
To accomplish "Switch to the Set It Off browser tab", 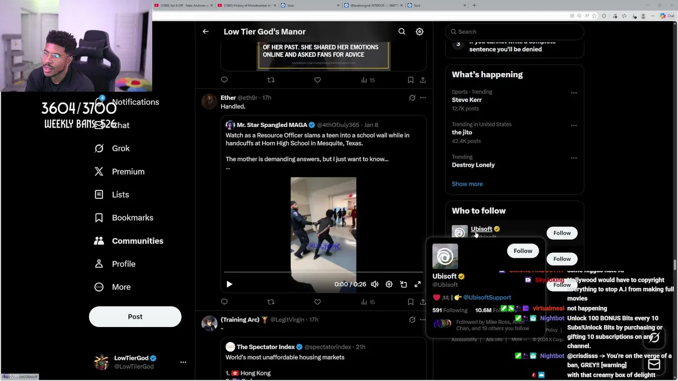I will [184, 5].
